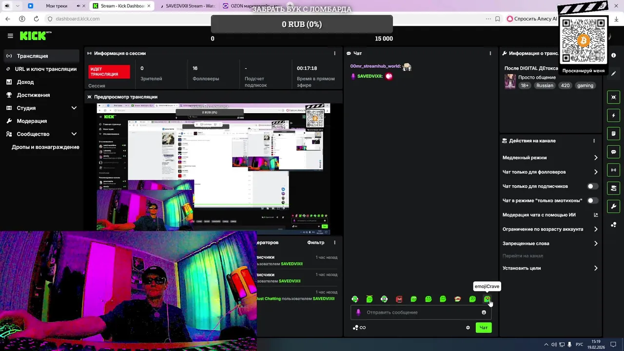Open Установить цели chevron
Screen dimensions: 624x351
(x=596, y=268)
